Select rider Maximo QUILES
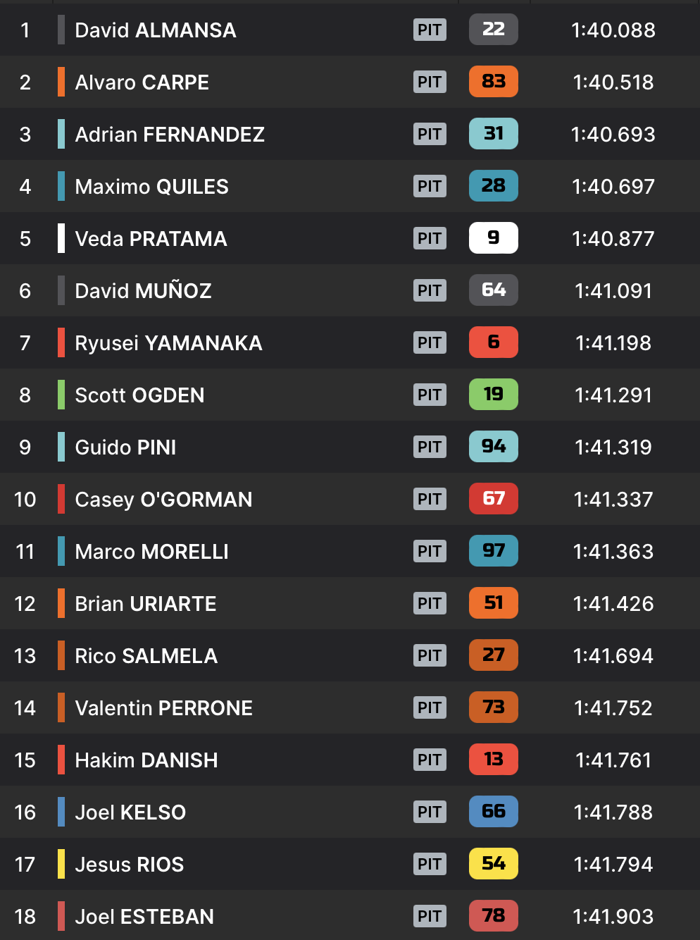Viewport: 700px width, 940px height. coord(151,187)
